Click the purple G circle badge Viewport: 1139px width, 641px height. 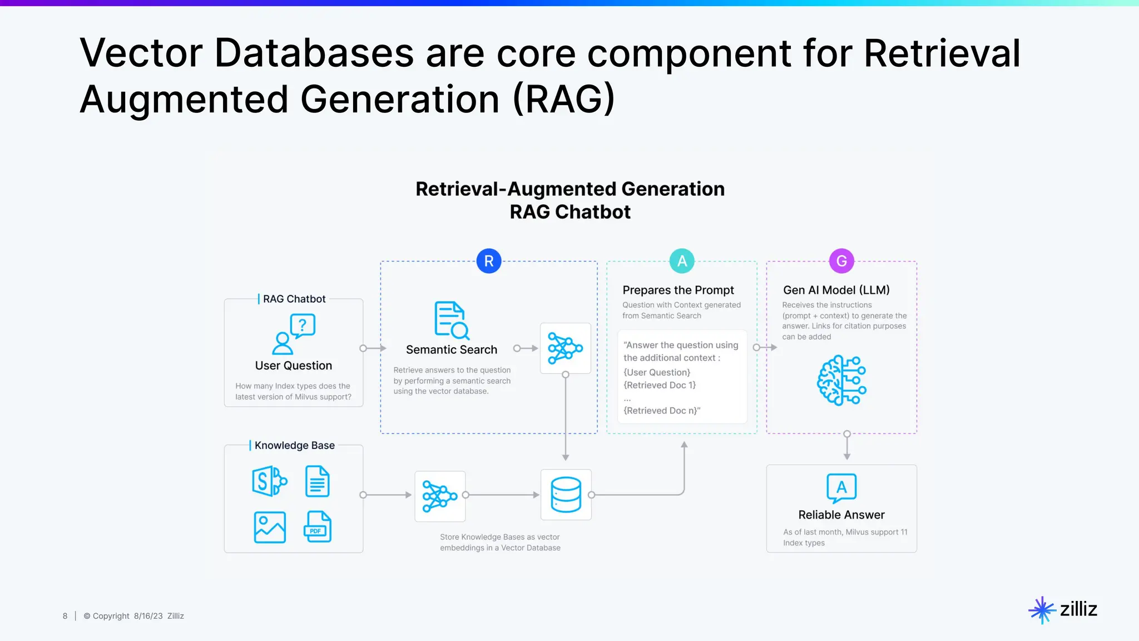[x=841, y=261]
